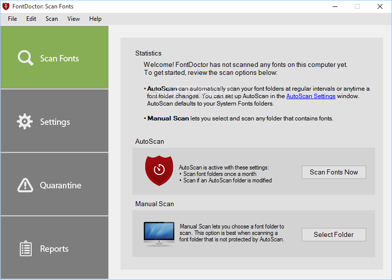Click the 'Welcome! FontDoctor has not scanned' line
Screen dimensions: 392x280
(x=245, y=65)
